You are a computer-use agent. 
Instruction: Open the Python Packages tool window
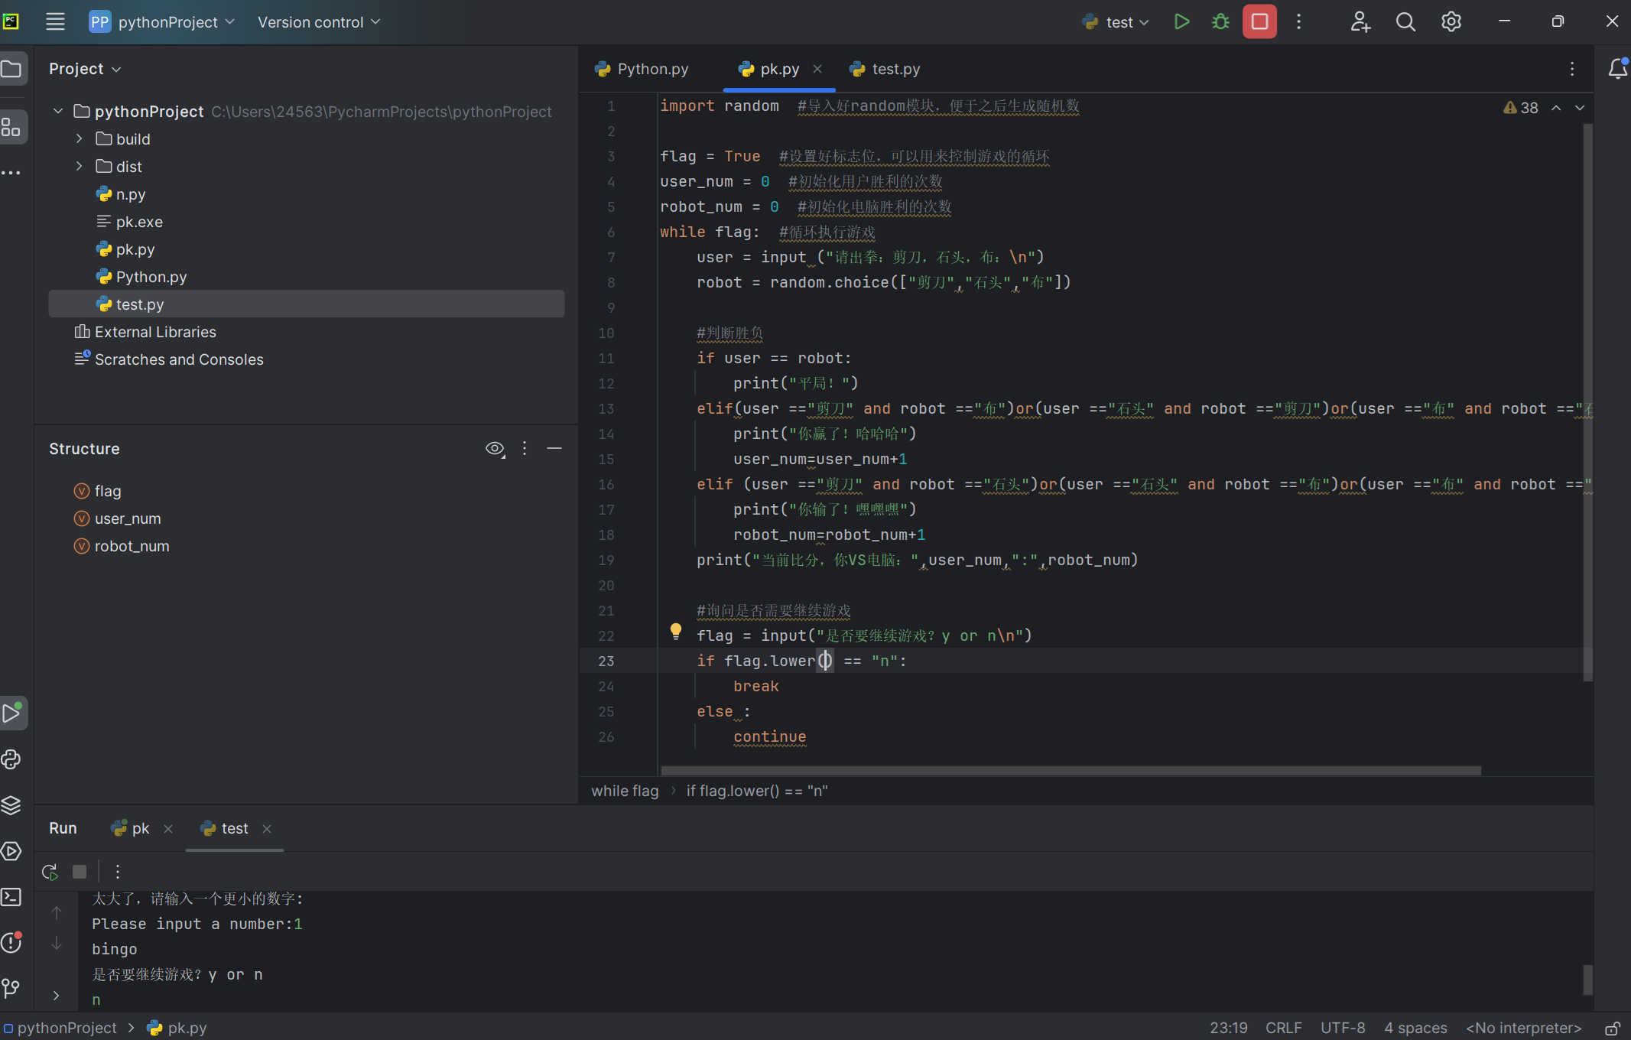coord(11,805)
